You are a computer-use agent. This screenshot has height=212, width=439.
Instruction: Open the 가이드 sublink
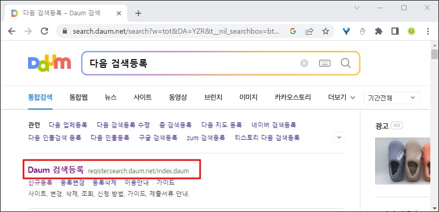pyautogui.click(x=165, y=182)
